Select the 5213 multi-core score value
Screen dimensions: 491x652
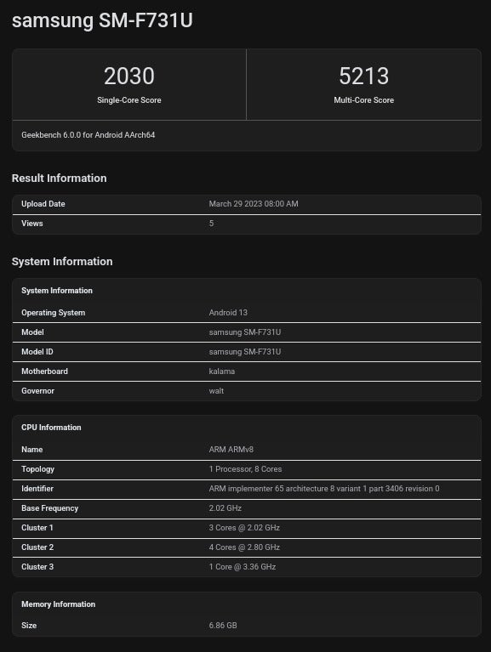point(363,77)
